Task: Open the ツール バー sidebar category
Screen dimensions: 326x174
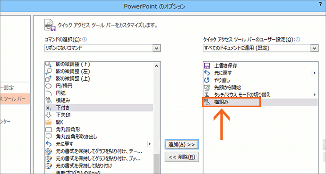Action: point(15,99)
